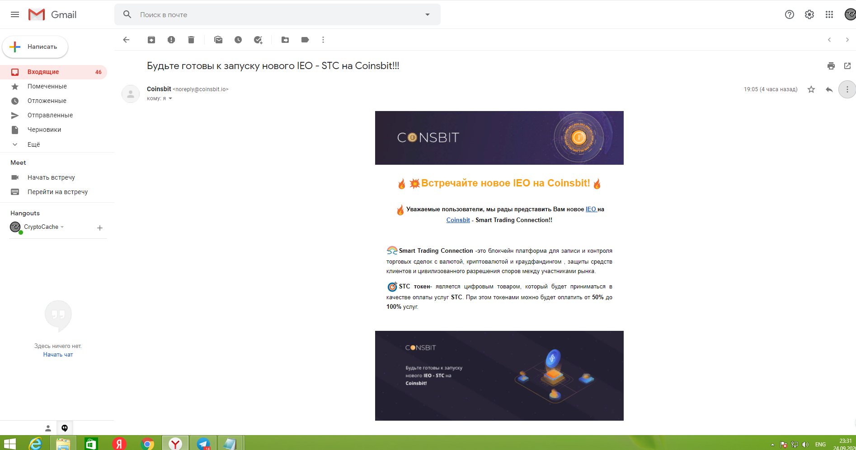Go to newer email arrow
Viewport: 856px width, 450px height.
pyautogui.click(x=829, y=40)
